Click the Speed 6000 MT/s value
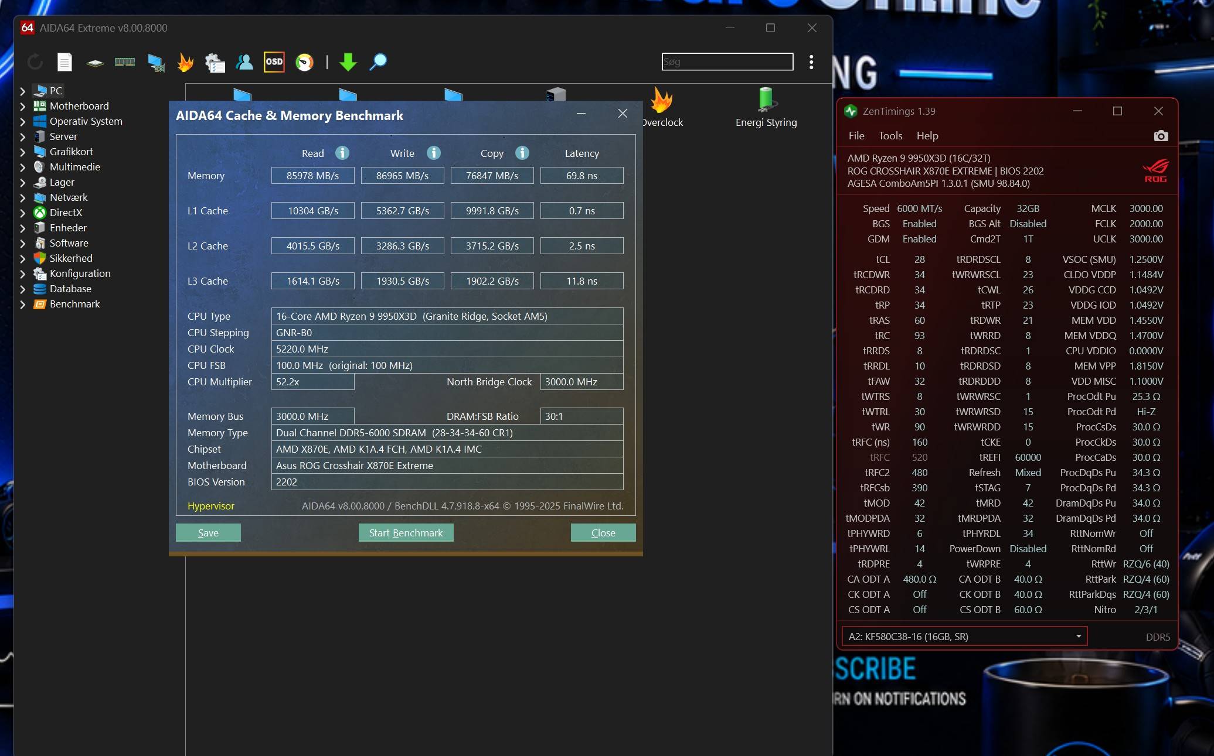The height and width of the screenshot is (756, 1214). (920, 208)
